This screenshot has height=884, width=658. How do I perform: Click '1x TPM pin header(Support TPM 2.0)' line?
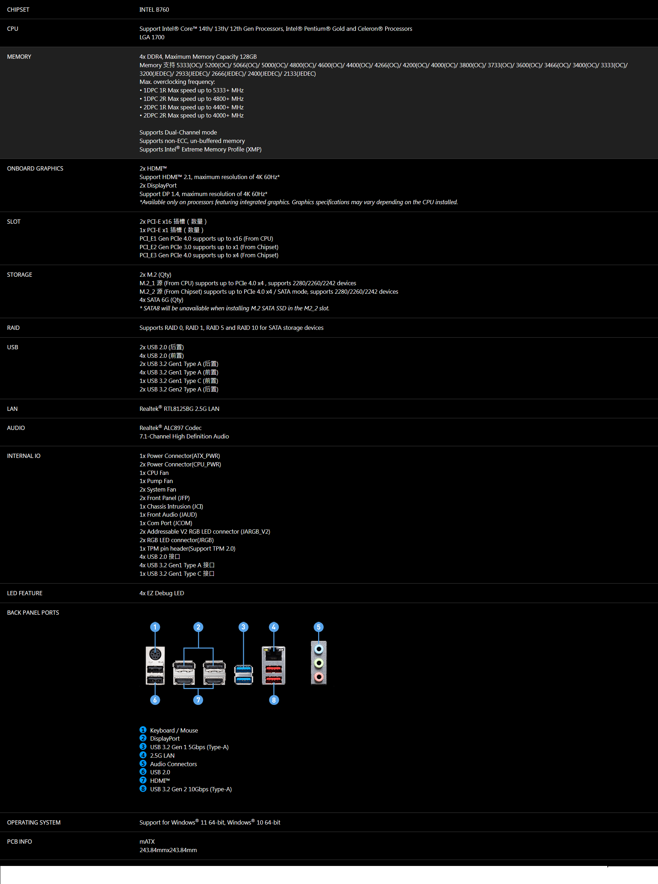(187, 549)
